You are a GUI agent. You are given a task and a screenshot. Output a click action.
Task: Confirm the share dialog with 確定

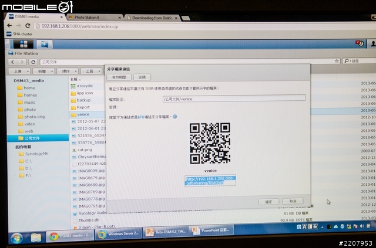tap(268, 202)
